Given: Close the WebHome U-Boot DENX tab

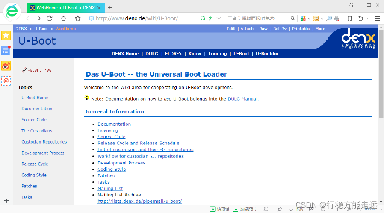Looking at the screenshot, I should [99, 8].
